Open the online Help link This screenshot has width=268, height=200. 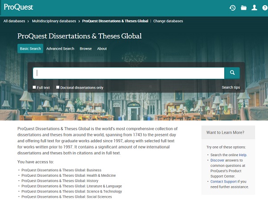[x=243, y=155]
